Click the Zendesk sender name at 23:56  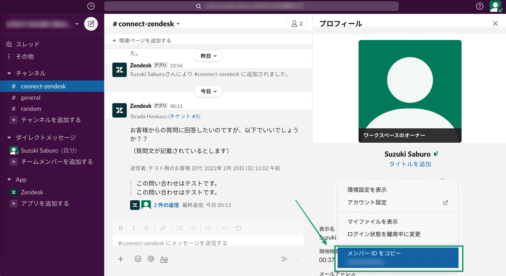[x=141, y=66]
